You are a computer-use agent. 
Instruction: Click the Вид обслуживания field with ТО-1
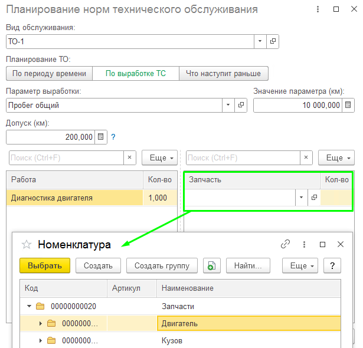[130, 41]
